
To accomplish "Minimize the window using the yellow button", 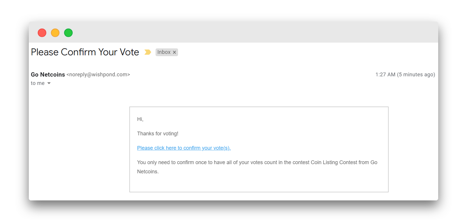I will [x=55, y=33].
